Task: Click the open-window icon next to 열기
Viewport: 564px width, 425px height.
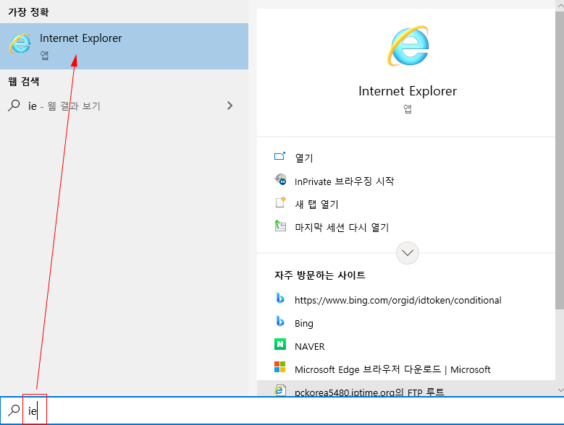Action: [x=280, y=156]
